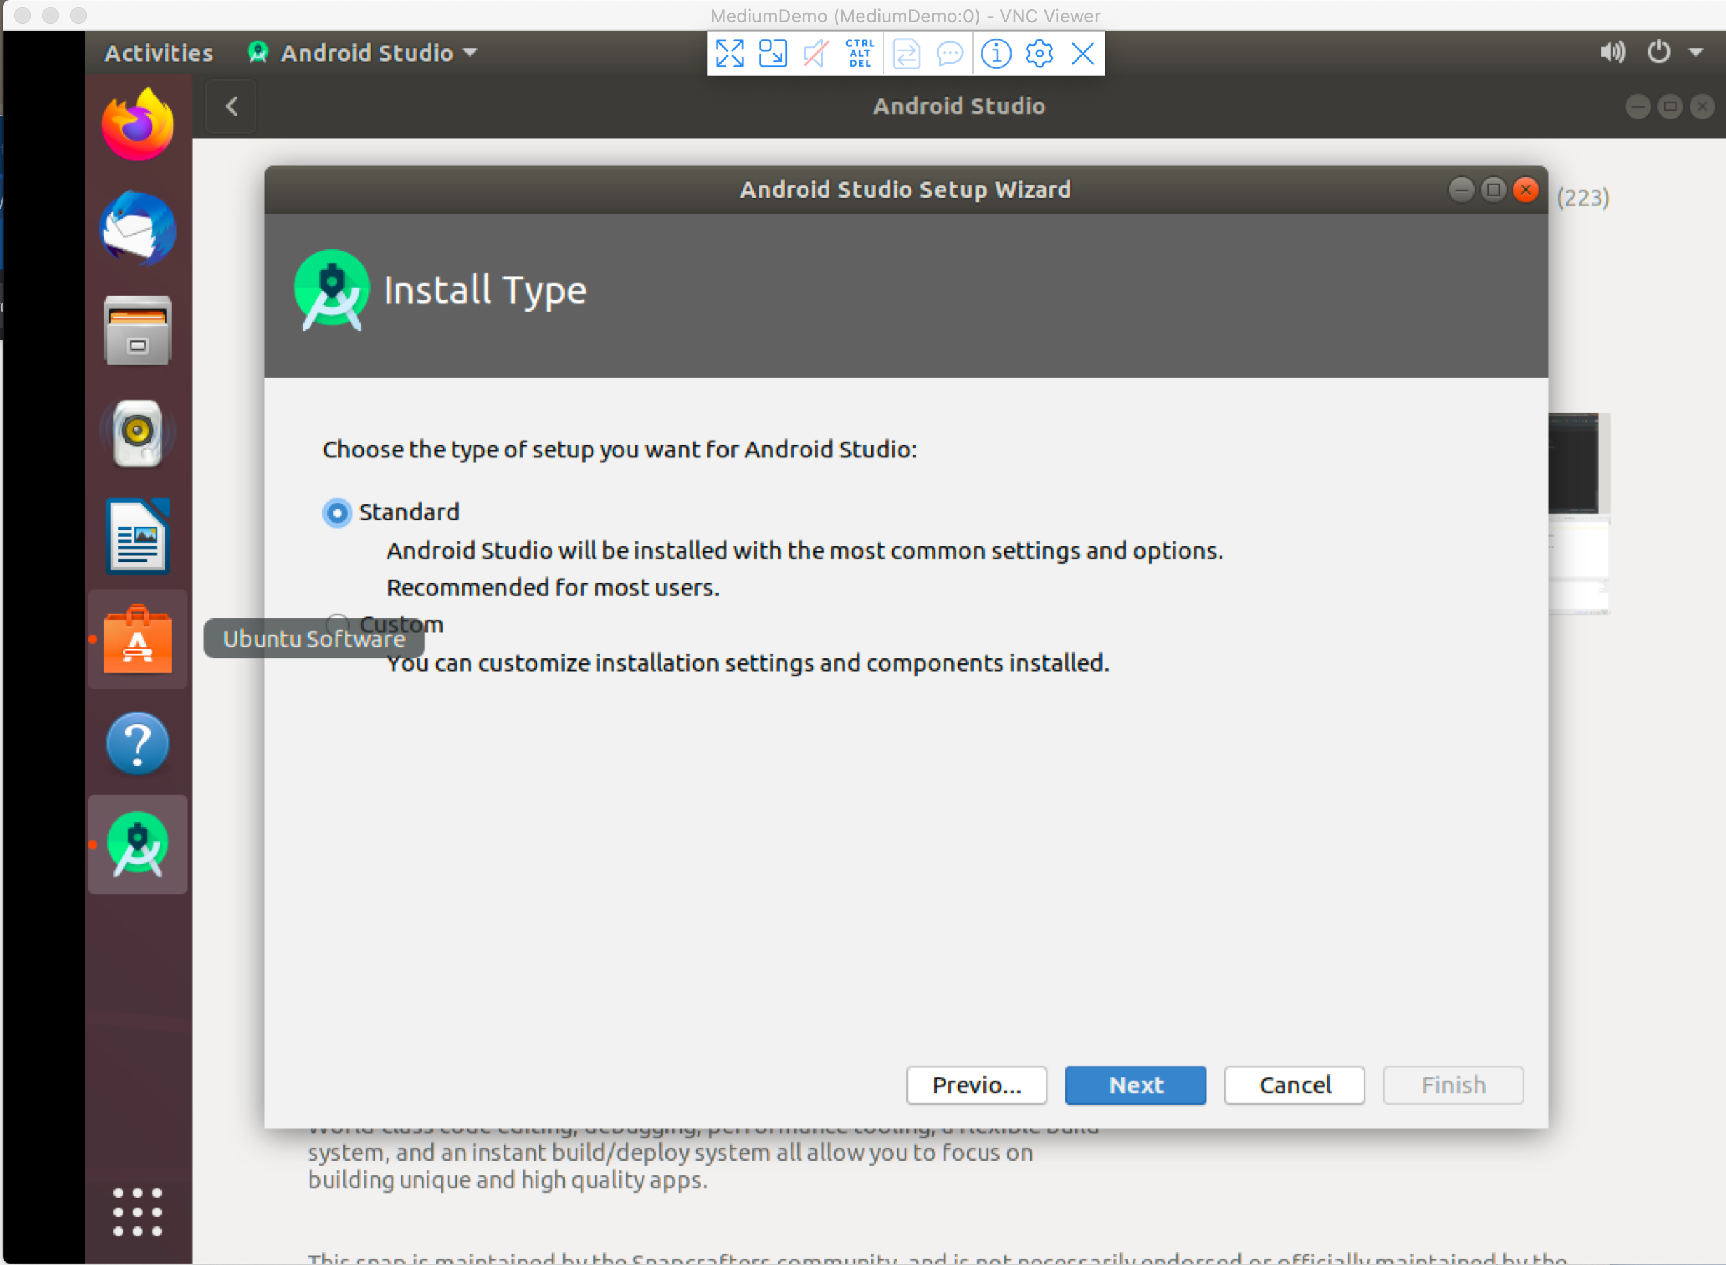Open the Files manager from the dock

coord(138,331)
